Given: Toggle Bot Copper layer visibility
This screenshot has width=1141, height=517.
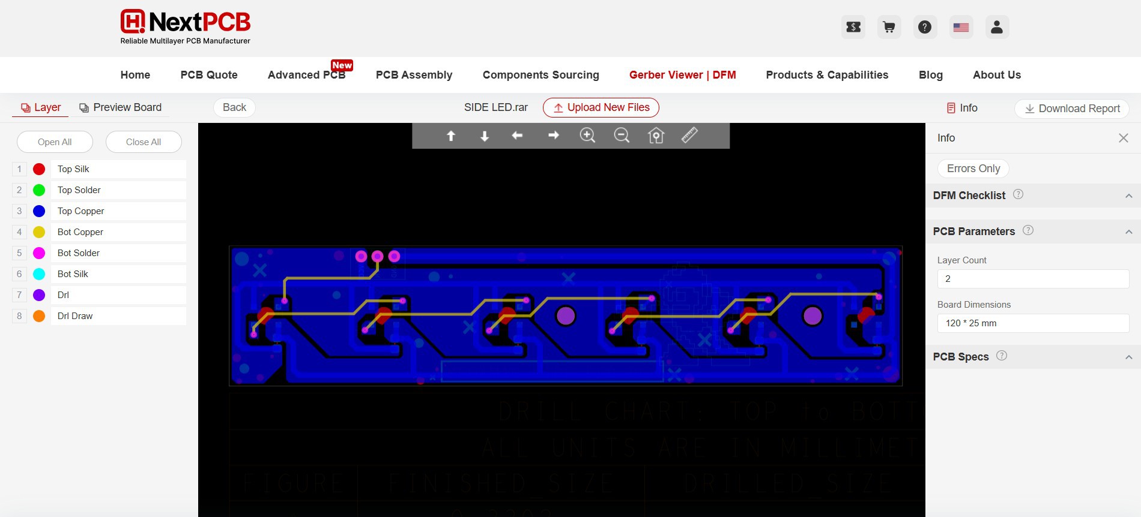Looking at the screenshot, I should point(39,232).
